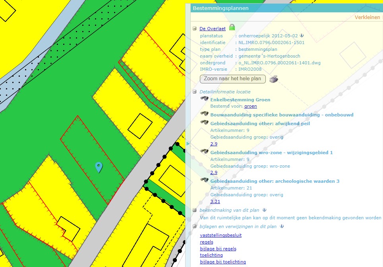Image resolution: width=383 pixels, height=267 pixels.
Task: Click binoculars icon for Enkelbestemming Groen
Action: coord(205,99)
